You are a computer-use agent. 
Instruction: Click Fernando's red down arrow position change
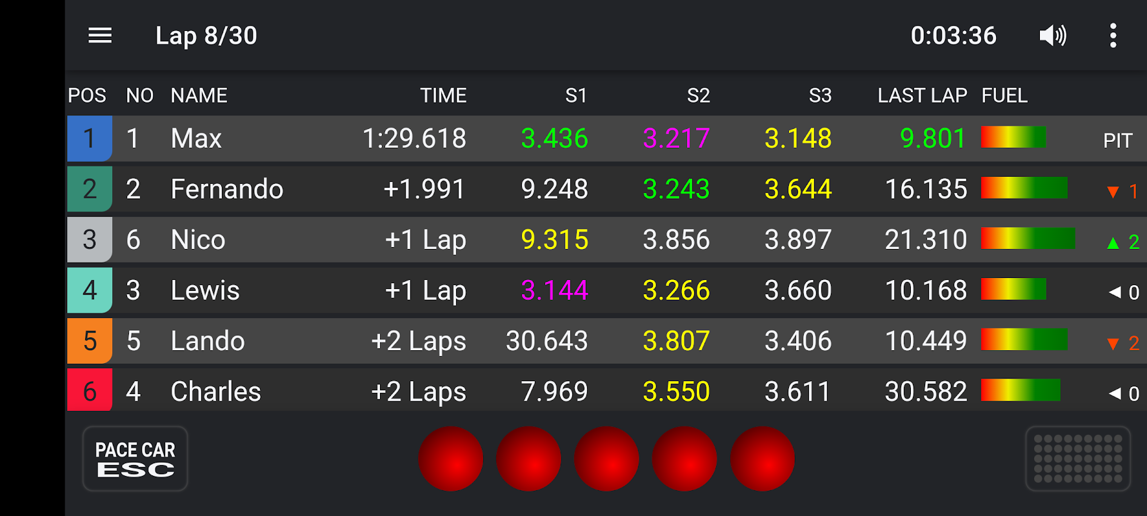coord(1113,192)
